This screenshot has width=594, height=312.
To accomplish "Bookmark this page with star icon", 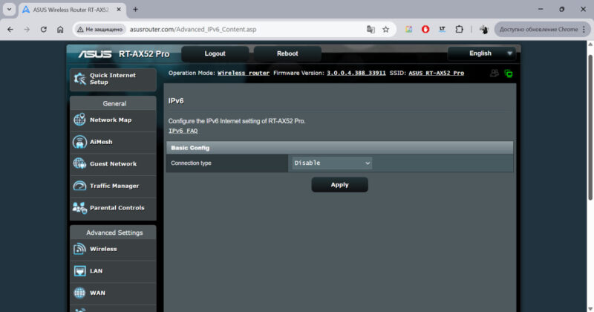I will pyautogui.click(x=385, y=30).
